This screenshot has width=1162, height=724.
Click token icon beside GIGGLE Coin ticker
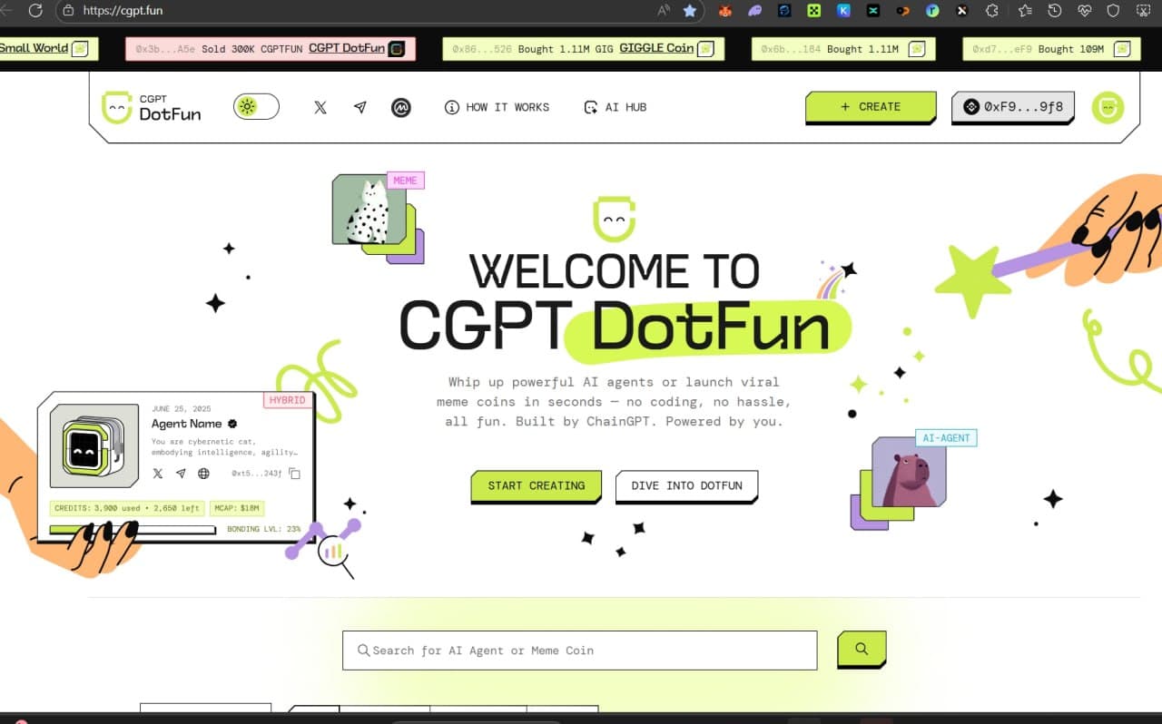point(705,49)
